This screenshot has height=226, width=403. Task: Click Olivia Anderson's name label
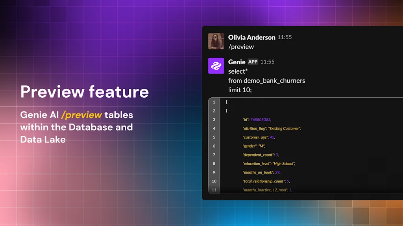[251, 37]
